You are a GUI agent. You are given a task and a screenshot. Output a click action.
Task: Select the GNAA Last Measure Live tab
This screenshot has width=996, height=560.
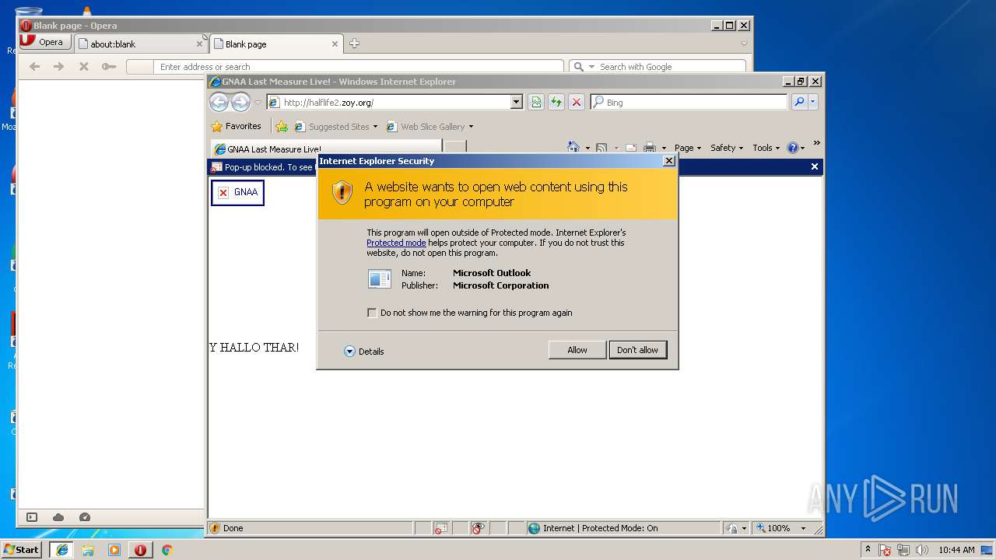click(x=326, y=149)
